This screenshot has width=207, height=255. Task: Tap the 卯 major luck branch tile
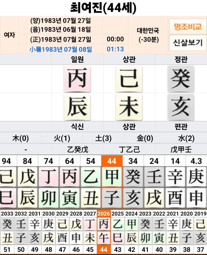[49, 198]
